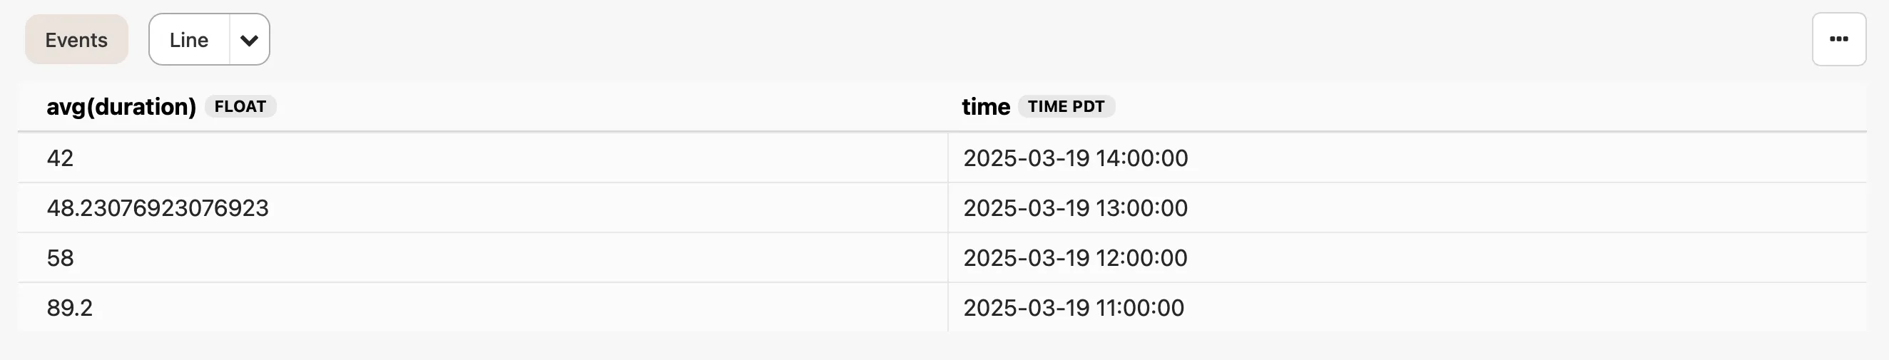Click the 2025-03-19 13:00:00 time cell
The width and height of the screenshot is (1889, 360).
pos(1075,208)
